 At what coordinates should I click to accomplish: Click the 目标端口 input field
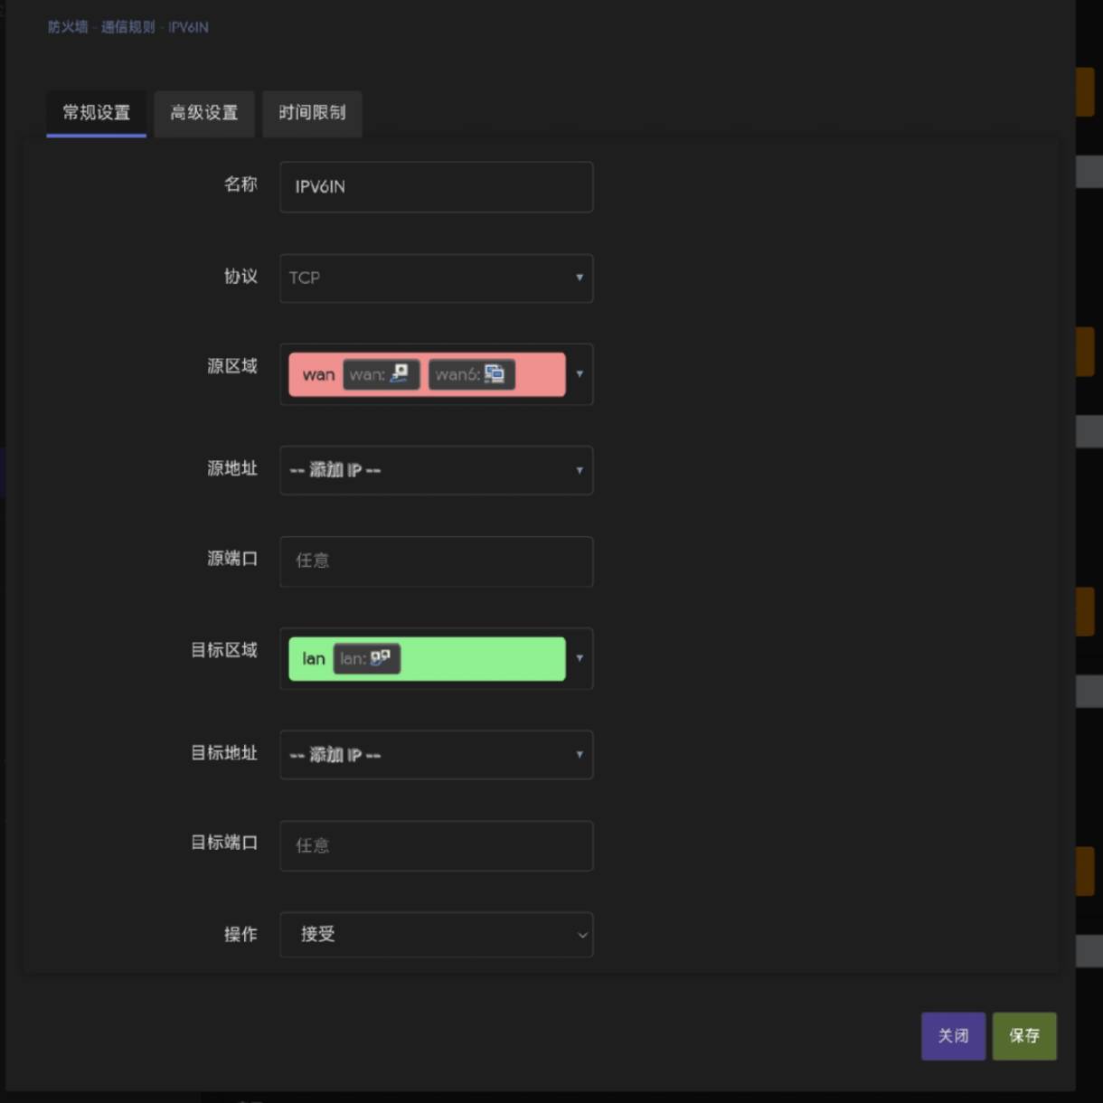point(437,845)
